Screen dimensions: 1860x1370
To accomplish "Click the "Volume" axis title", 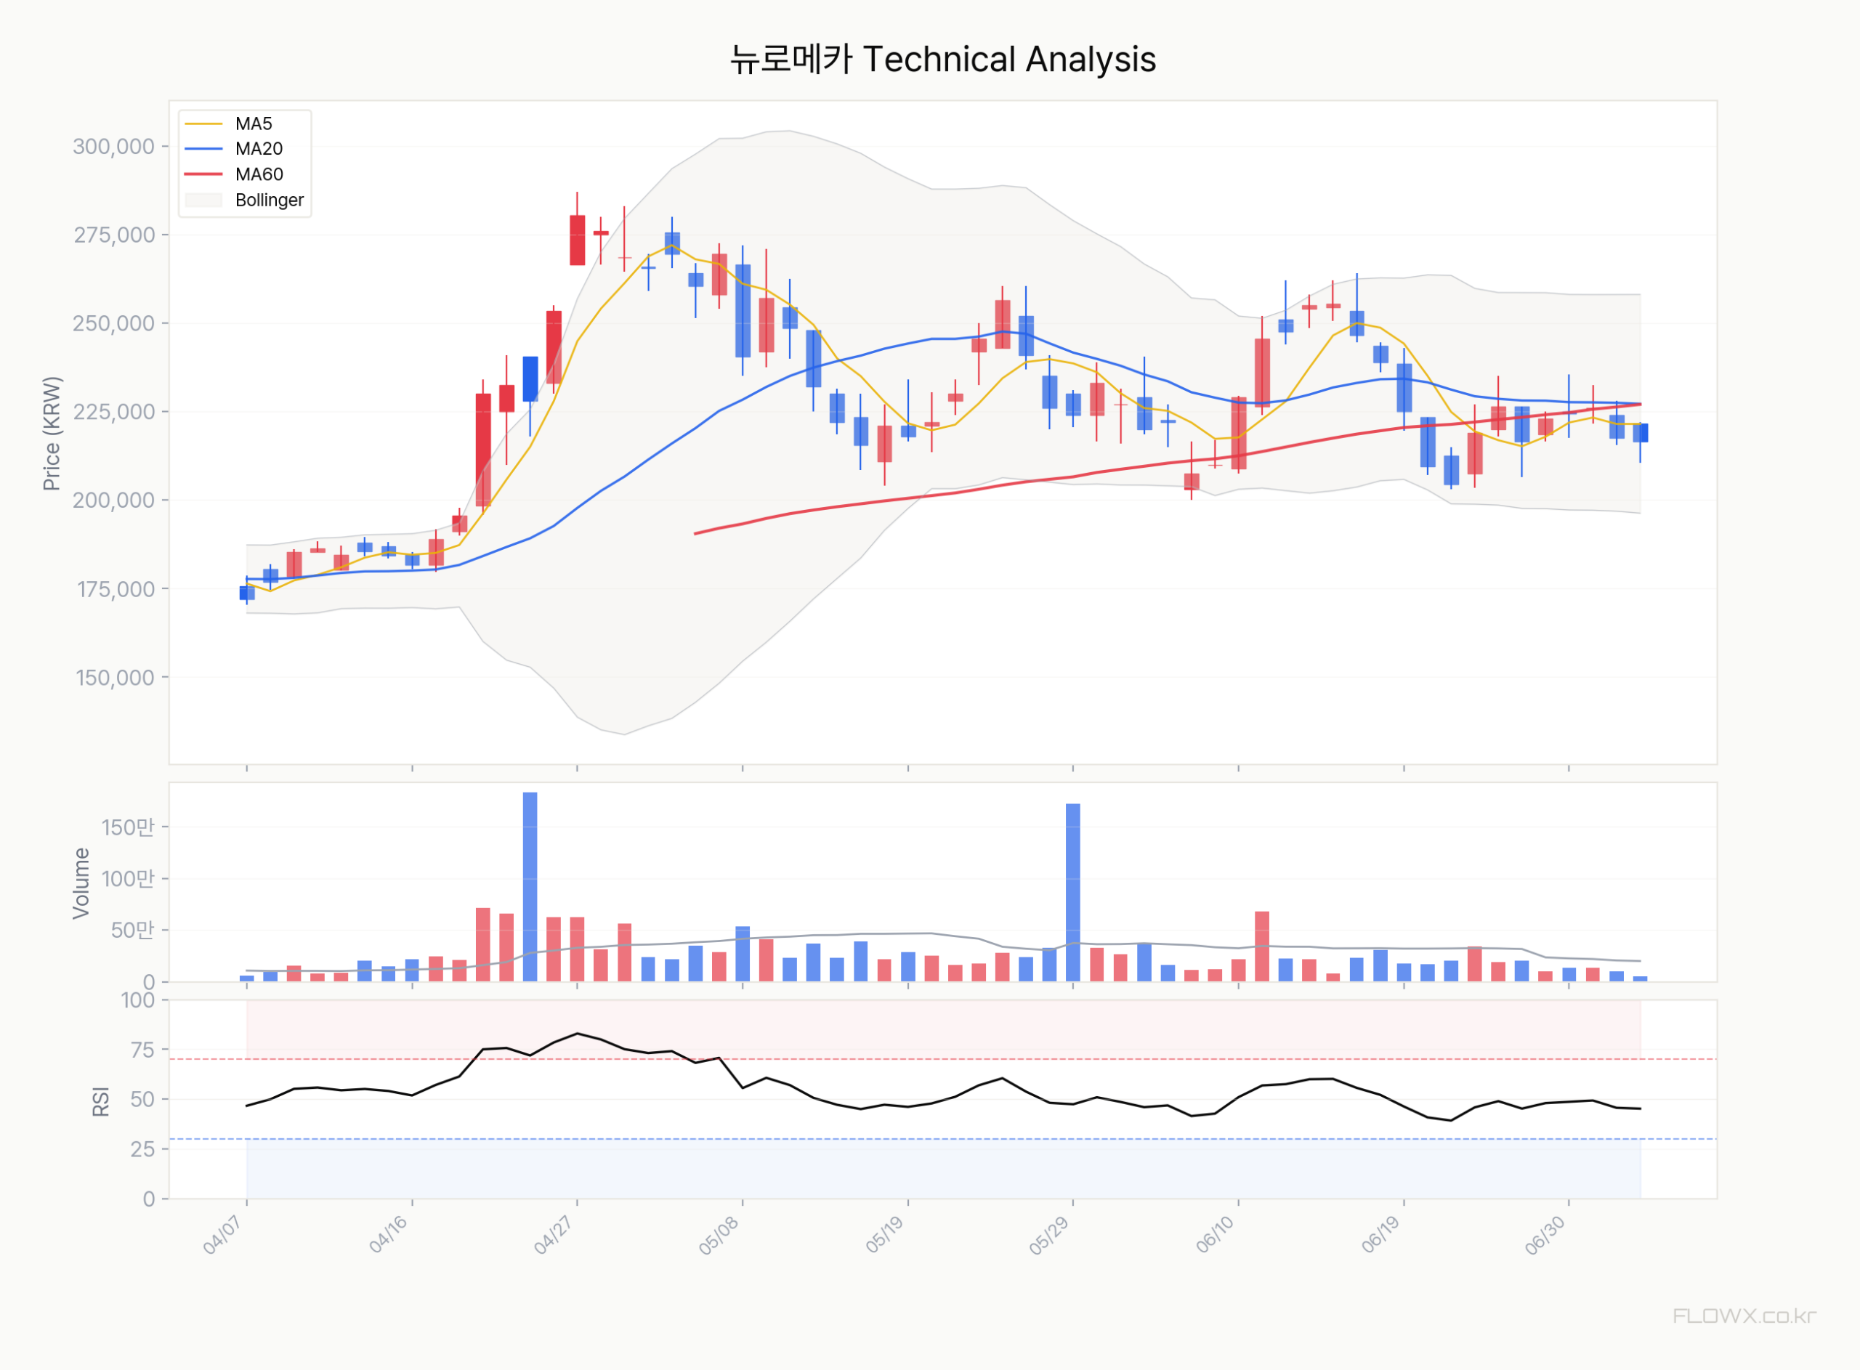I will click(81, 883).
